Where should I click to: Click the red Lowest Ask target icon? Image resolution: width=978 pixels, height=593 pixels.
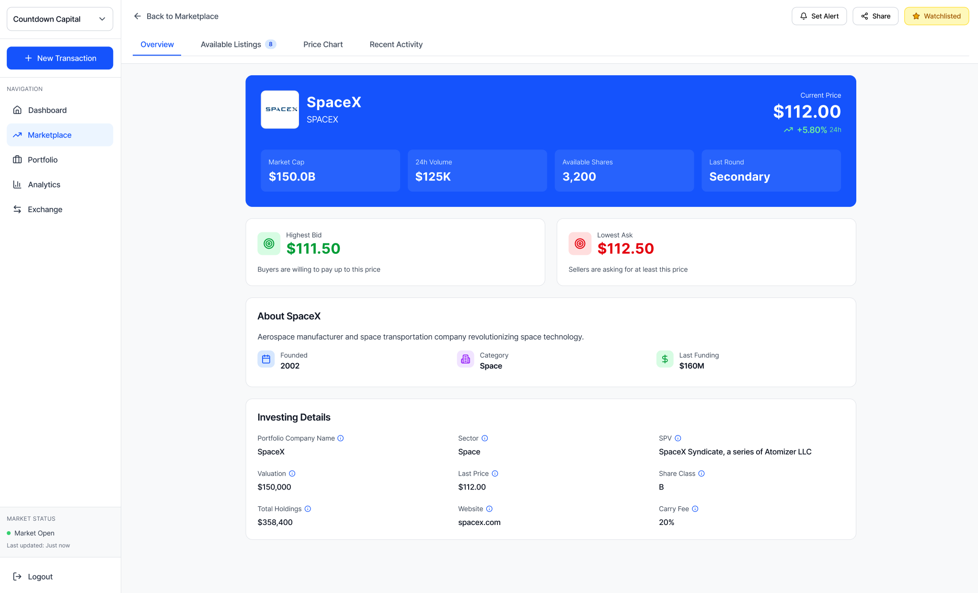(580, 244)
